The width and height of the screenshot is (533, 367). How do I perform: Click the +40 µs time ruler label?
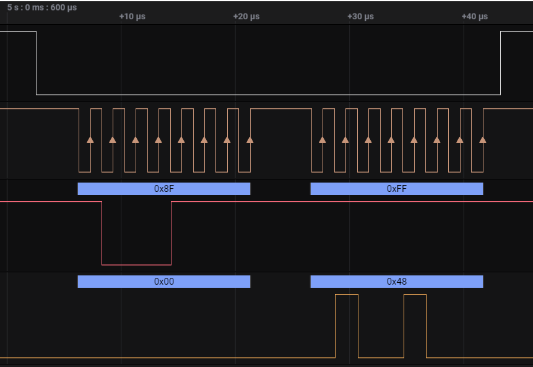point(475,16)
